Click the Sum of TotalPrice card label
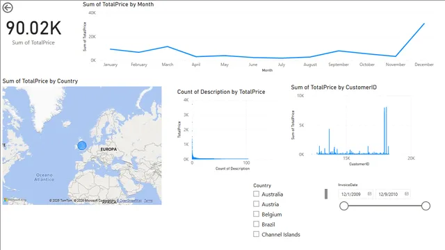This screenshot has width=445, height=250. pos(33,42)
